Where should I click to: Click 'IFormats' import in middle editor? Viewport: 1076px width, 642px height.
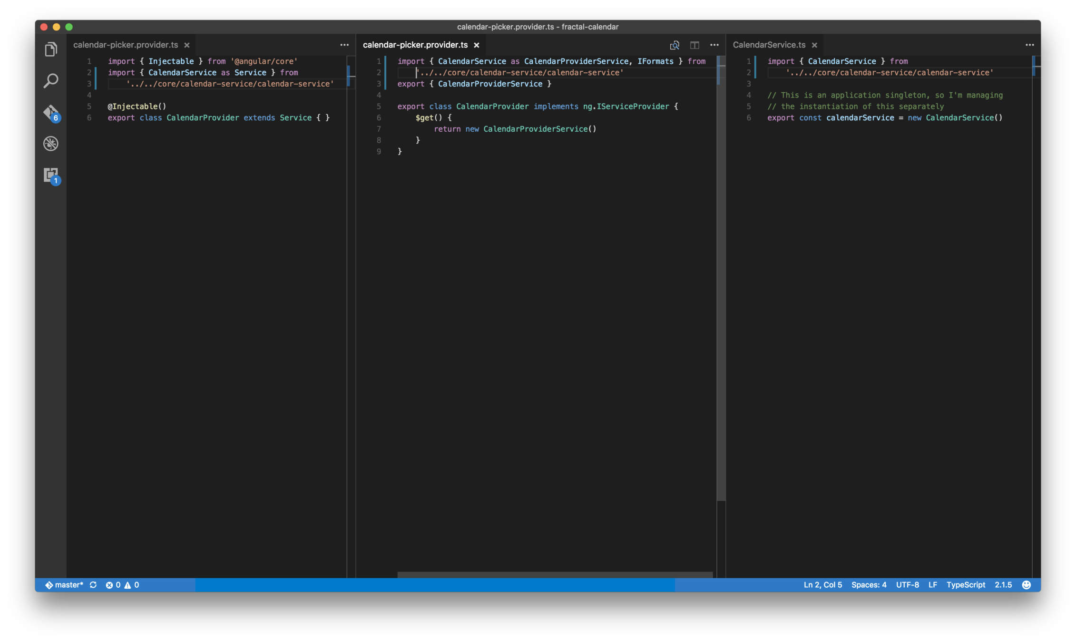(x=655, y=61)
